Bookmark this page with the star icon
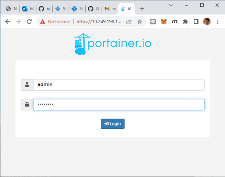 [139, 21]
